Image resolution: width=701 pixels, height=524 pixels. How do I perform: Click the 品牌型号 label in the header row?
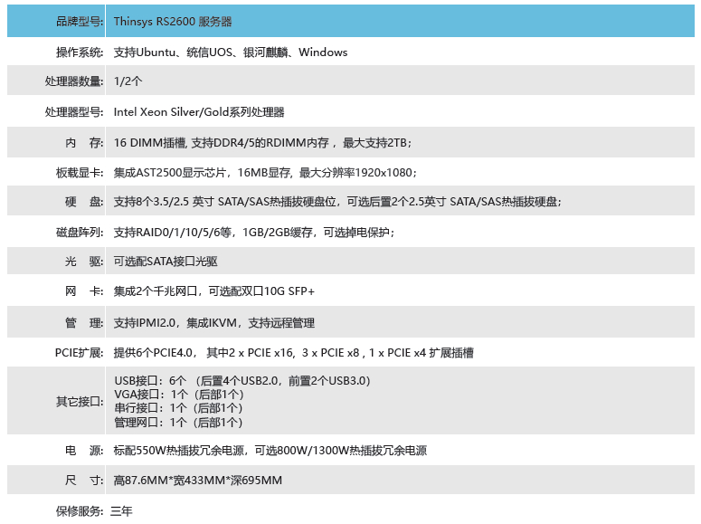(x=80, y=22)
